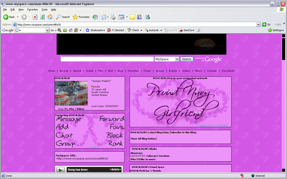The height and width of the screenshot is (179, 287).
Task: Open the Favorites menu
Action: [x=33, y=10]
